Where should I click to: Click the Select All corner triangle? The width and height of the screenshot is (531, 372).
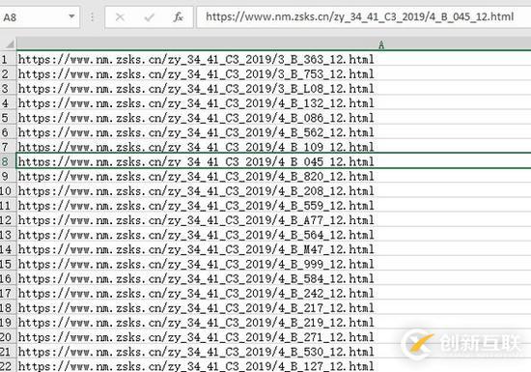[x=10, y=44]
